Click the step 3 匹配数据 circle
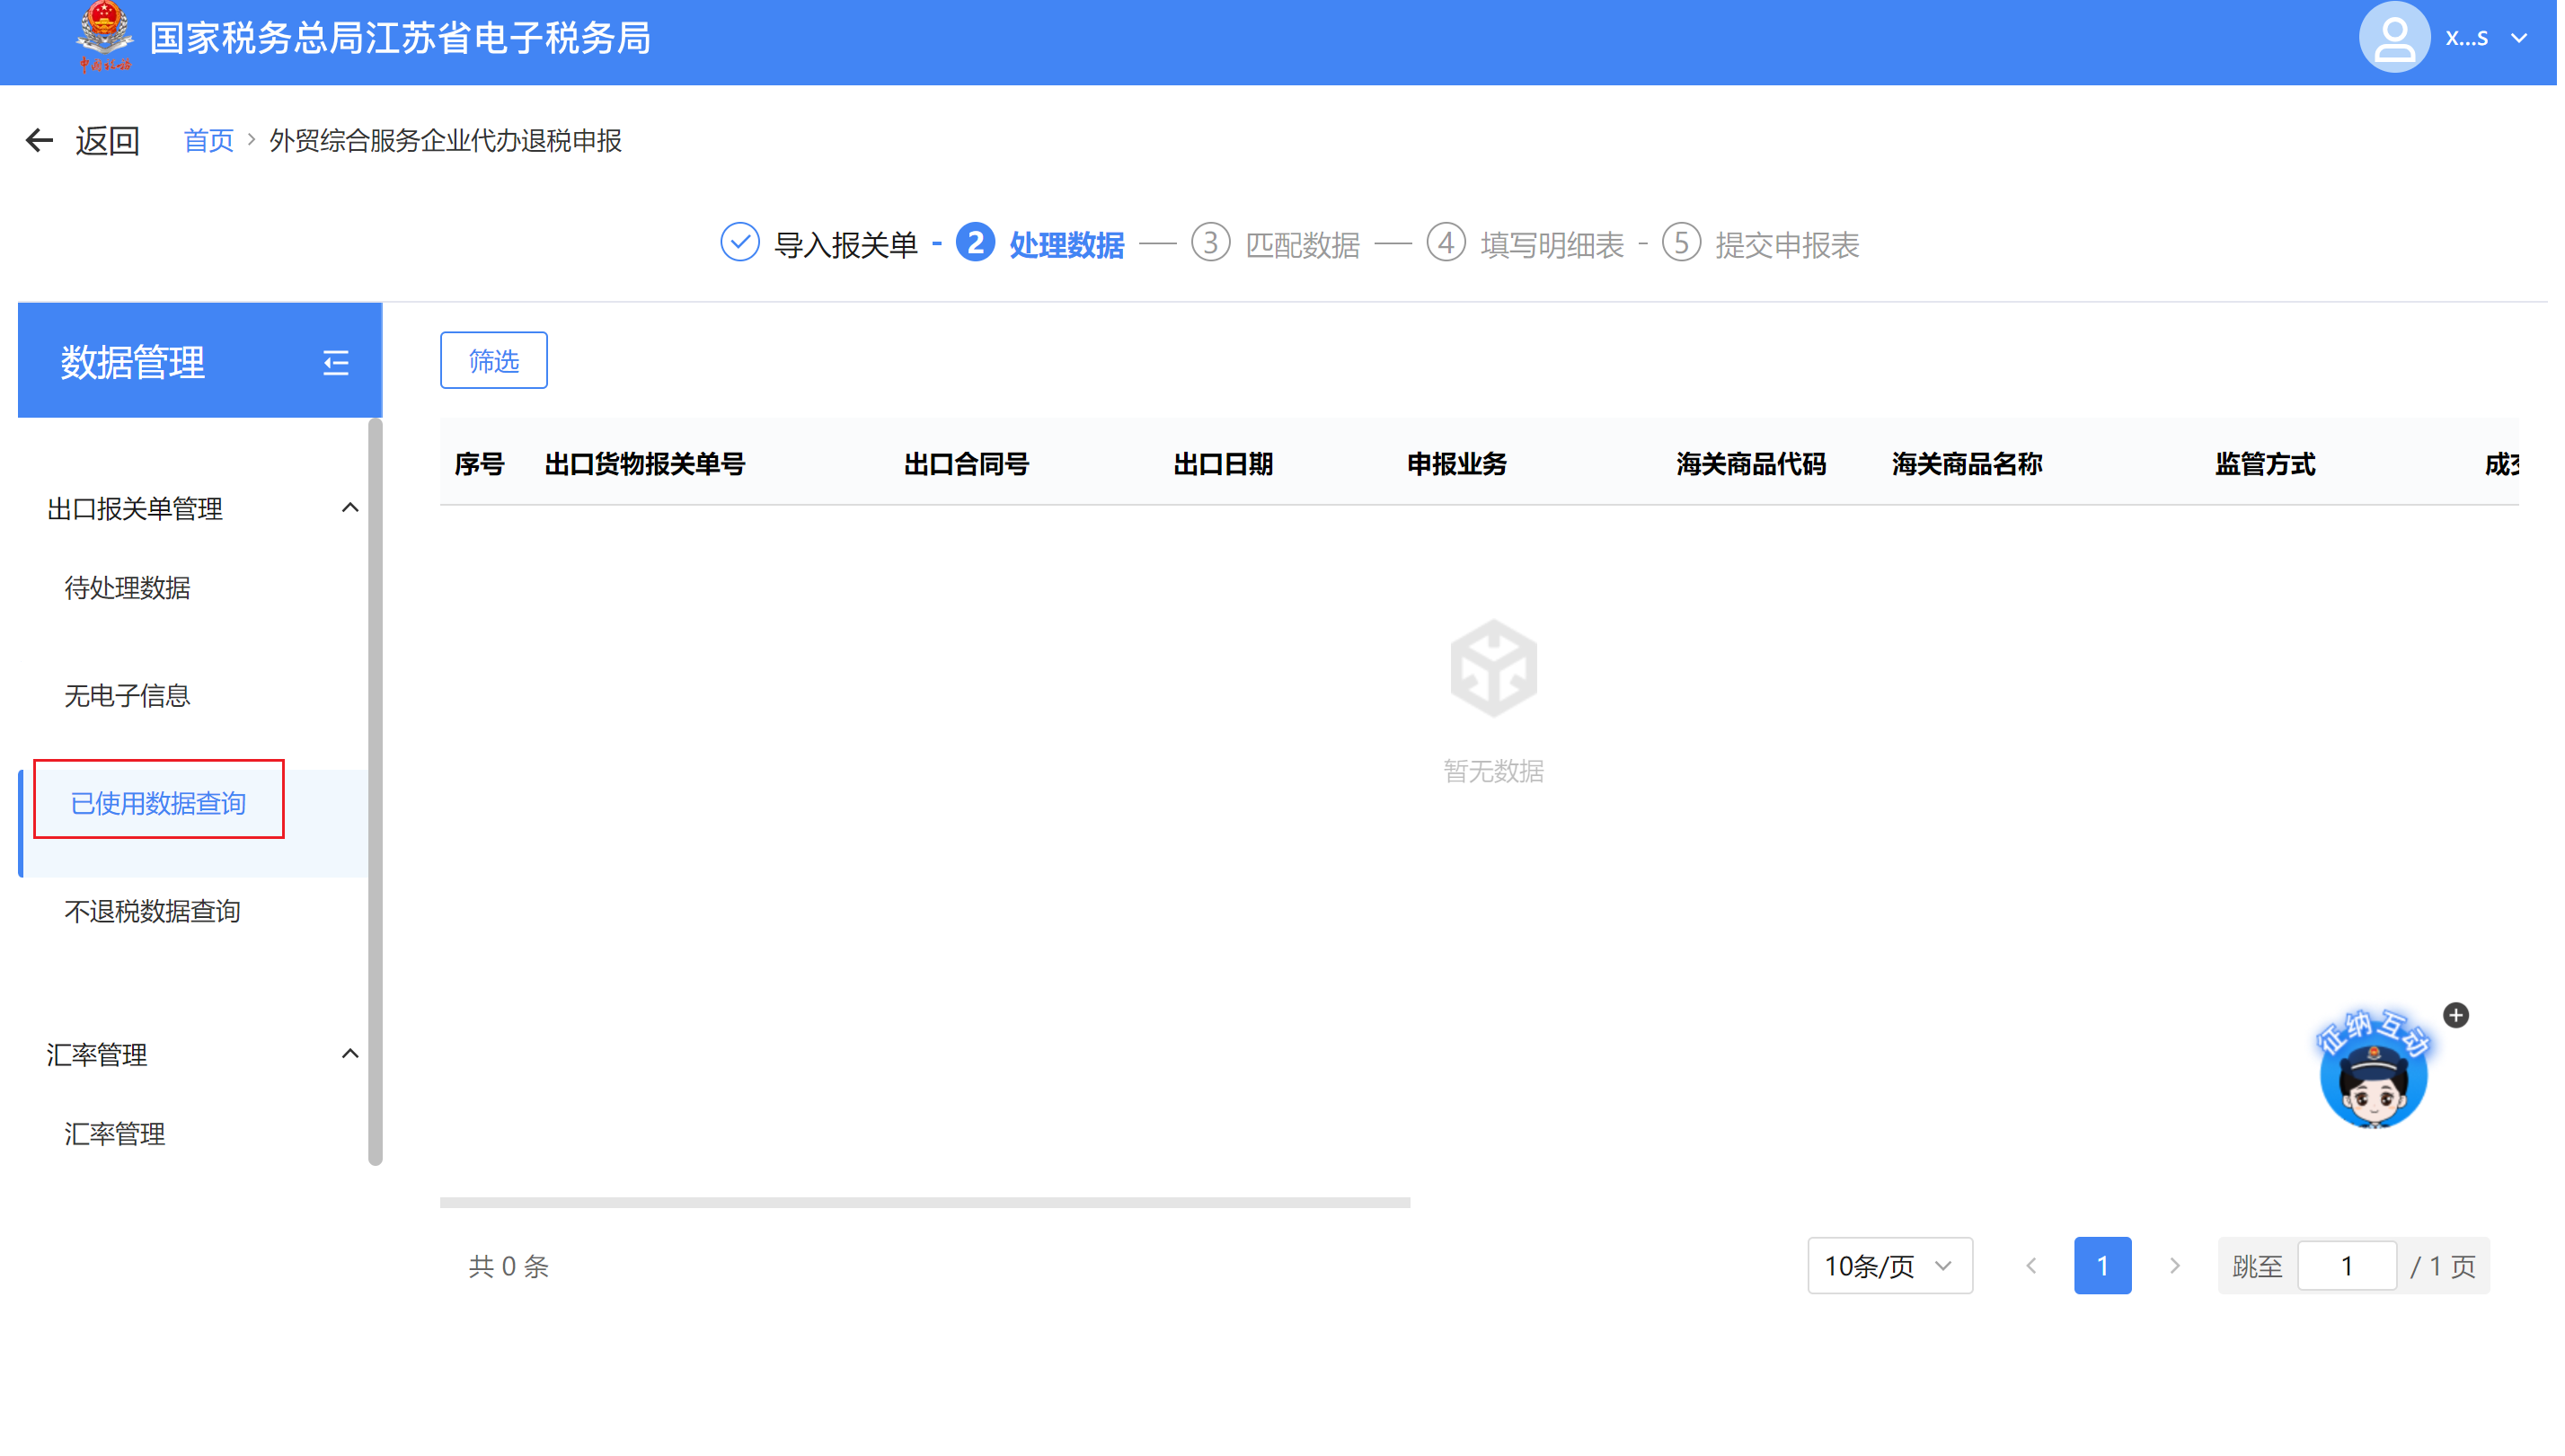 point(1213,243)
